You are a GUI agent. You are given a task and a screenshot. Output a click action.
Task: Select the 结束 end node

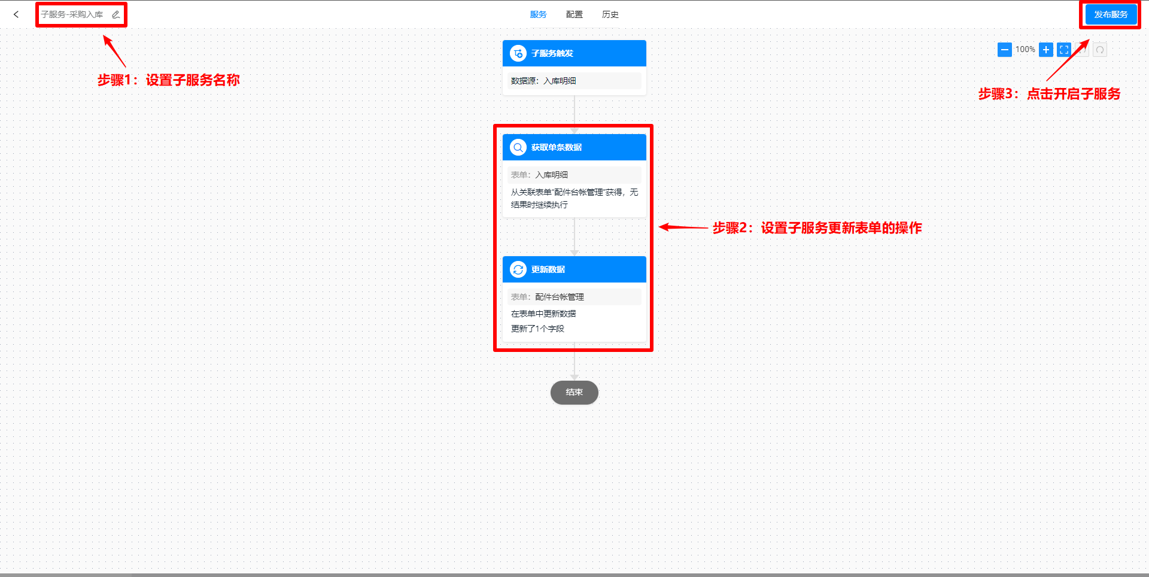click(x=574, y=393)
